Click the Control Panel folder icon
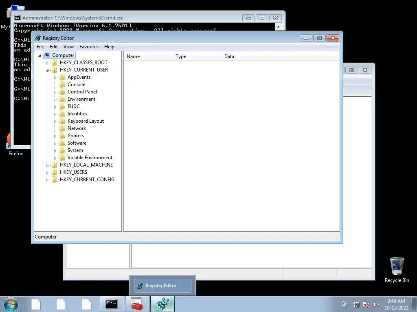Viewport: 417px width, 312px height. [x=62, y=92]
